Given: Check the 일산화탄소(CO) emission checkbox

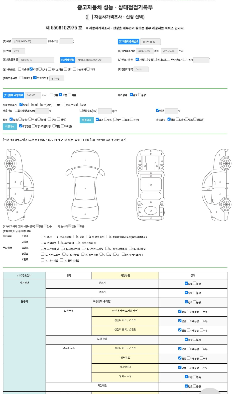Looking at the screenshot, I should 16,110.
